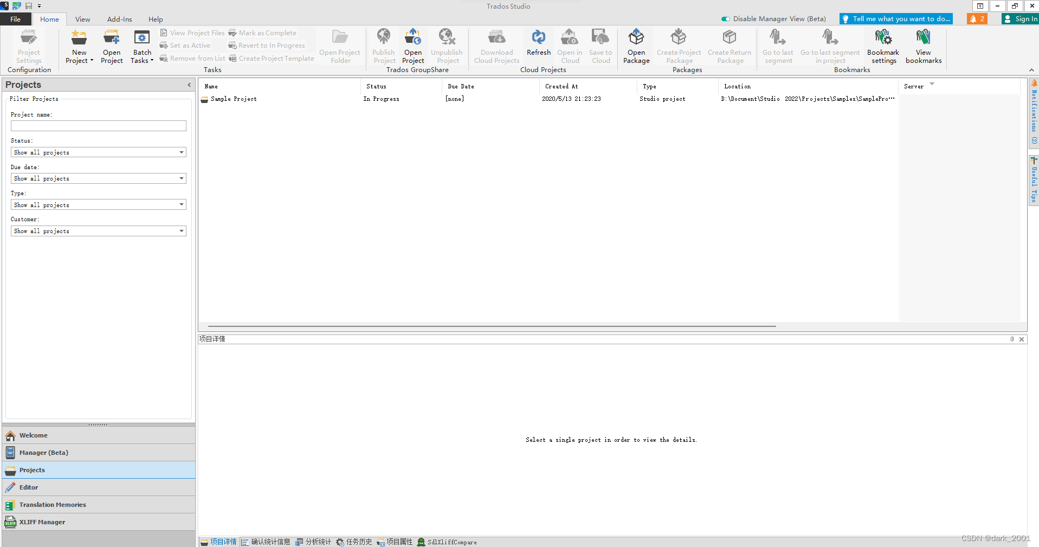Click the horizontal scrollbar of project list
Image resolution: width=1039 pixels, height=547 pixels.
coord(492,326)
